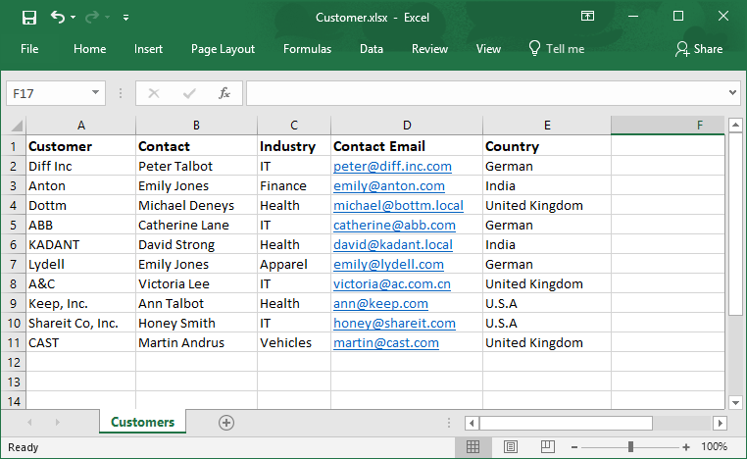Click next sheet navigation arrow

(x=57, y=422)
